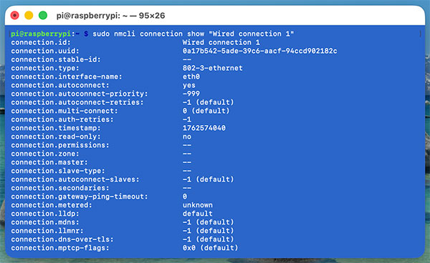Select the value Wired connection 1 next to connection.id
The height and width of the screenshot is (263, 430).
pos(221,42)
